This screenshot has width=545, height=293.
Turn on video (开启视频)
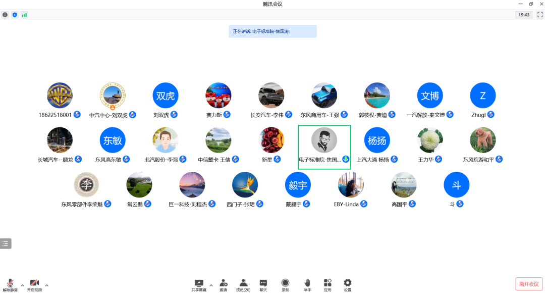click(34, 284)
